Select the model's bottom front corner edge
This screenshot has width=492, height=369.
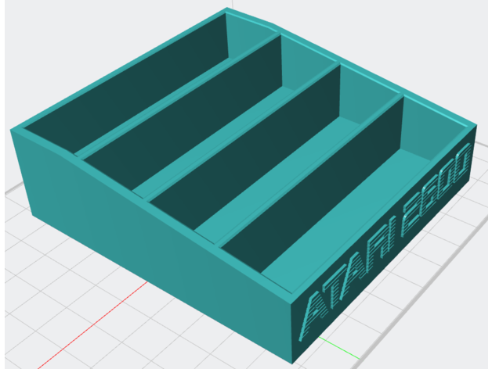click(x=291, y=344)
